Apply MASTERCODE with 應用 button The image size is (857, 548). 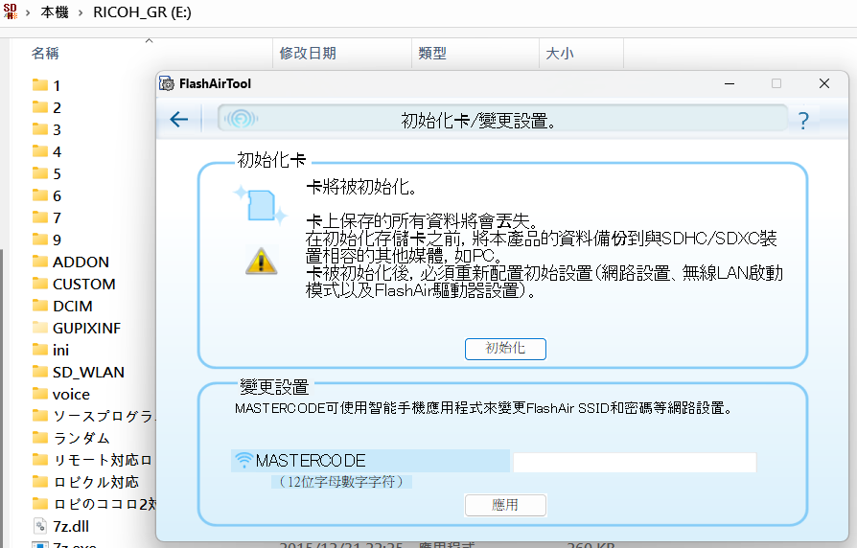coord(505,505)
